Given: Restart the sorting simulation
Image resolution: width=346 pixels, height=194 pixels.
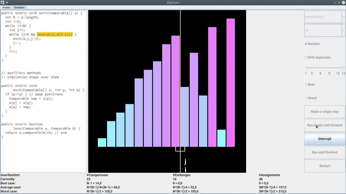Looking at the screenshot, I should (325, 166).
